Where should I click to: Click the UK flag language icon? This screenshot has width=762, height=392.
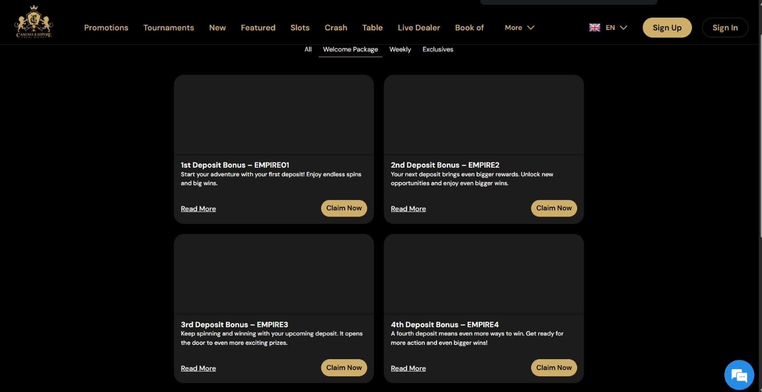pos(595,28)
